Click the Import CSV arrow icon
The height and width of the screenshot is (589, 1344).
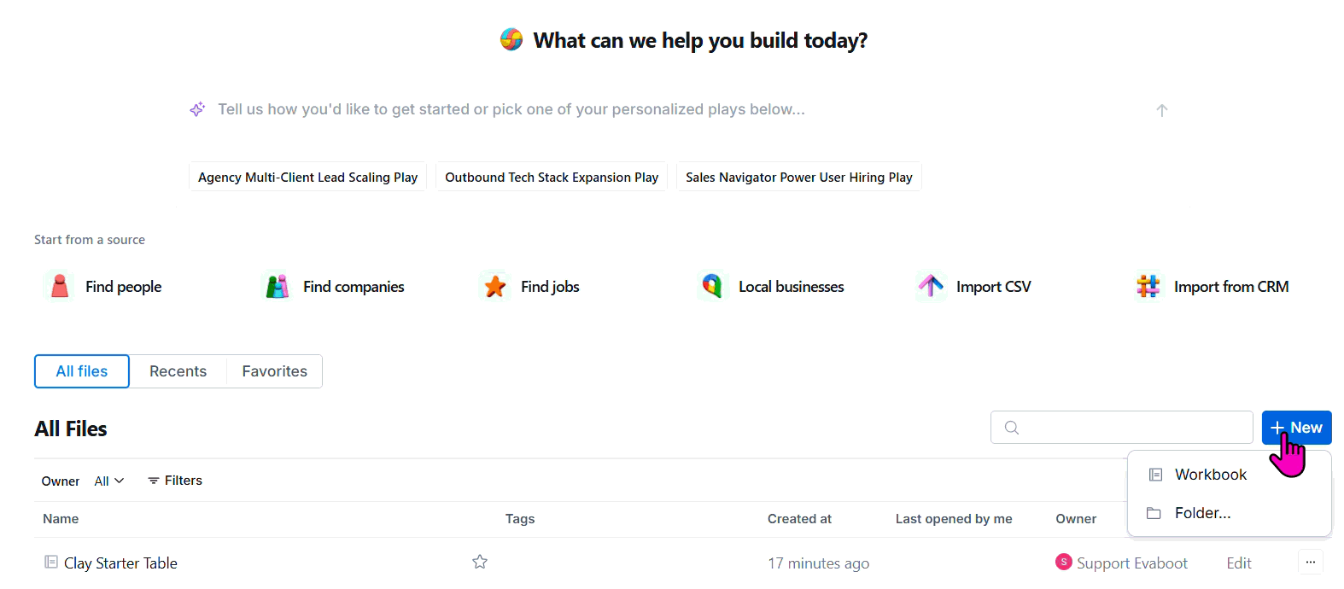pos(931,286)
